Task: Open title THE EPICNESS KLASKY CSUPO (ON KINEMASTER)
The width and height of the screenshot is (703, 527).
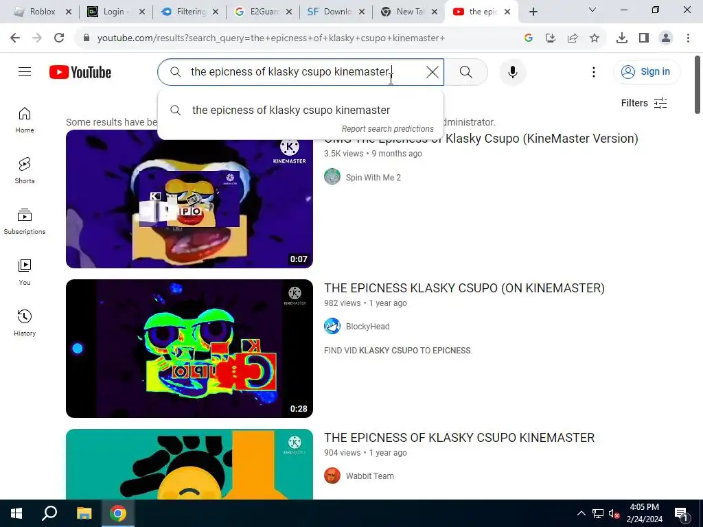Action: click(x=465, y=288)
